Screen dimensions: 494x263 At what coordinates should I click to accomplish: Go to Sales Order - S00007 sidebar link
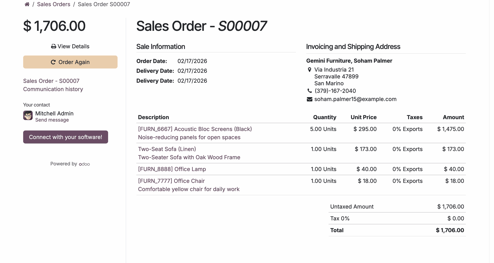coord(51,81)
